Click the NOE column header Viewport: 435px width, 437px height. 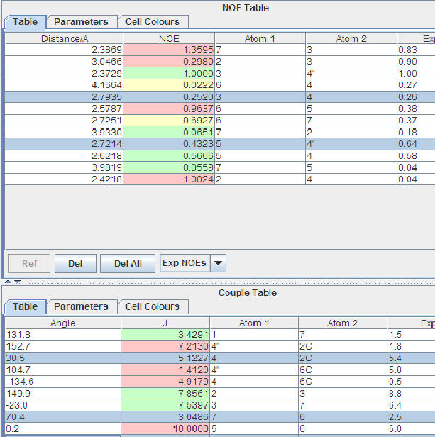169,38
